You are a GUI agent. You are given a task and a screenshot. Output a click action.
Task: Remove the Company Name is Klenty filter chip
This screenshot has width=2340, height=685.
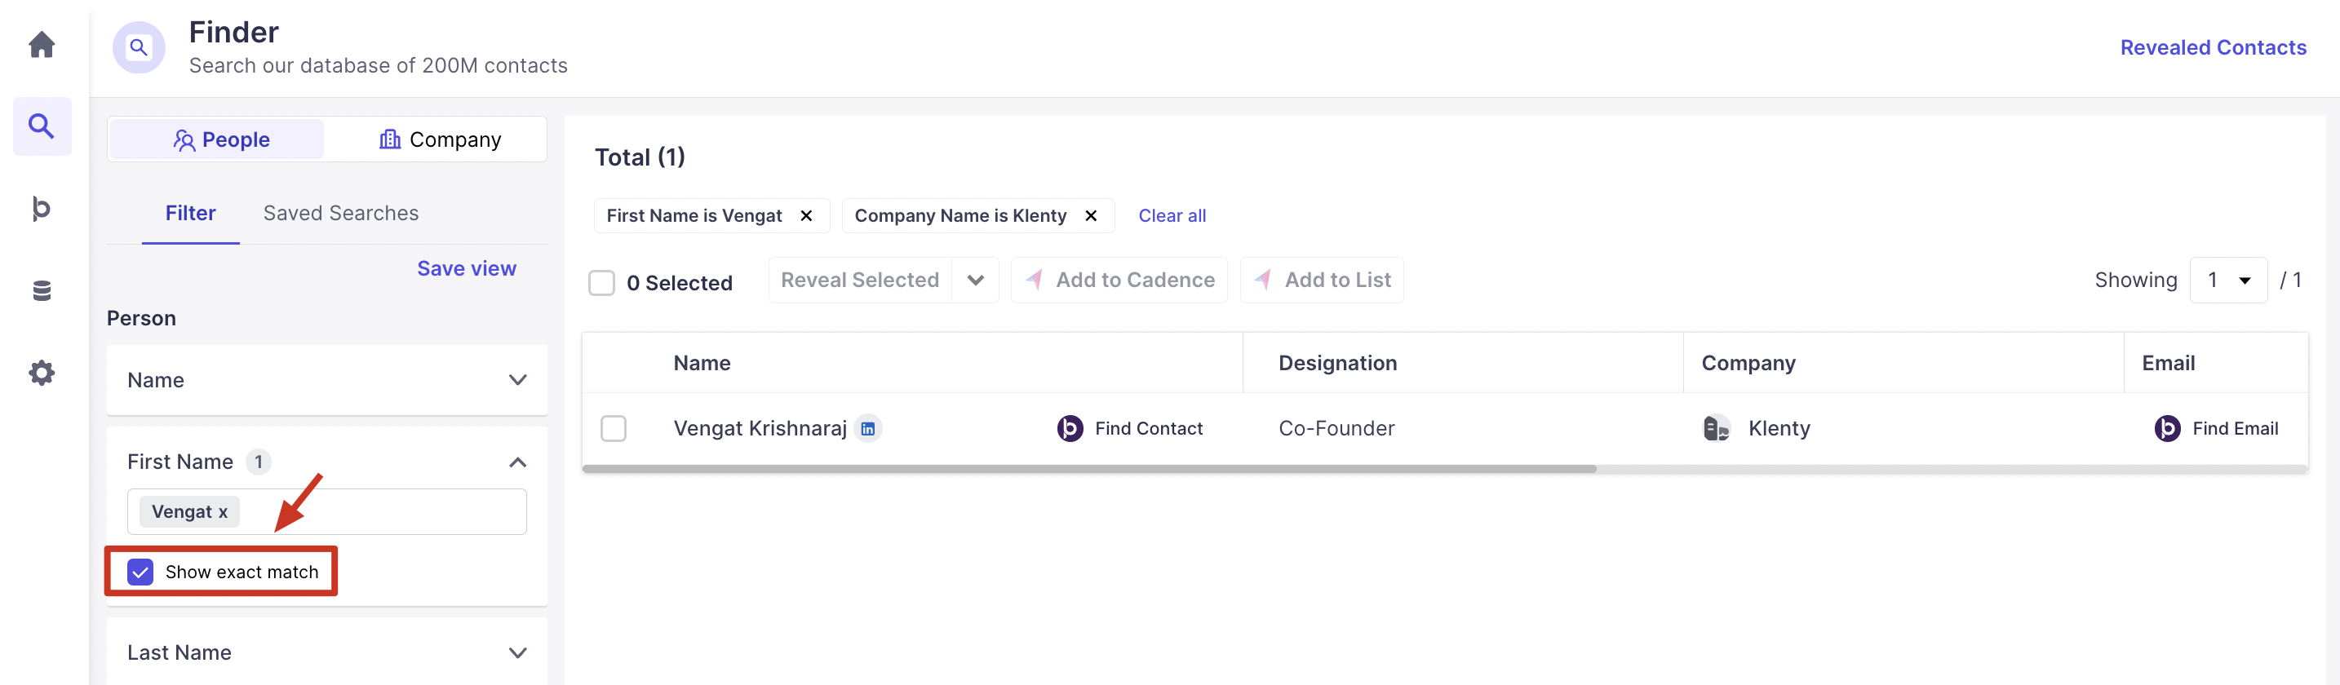click(1091, 216)
